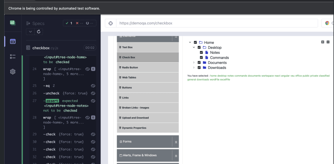Image resolution: width=334 pixels, height=164 pixels.
Task: Click the Home label in the tree
Action: (x=209, y=43)
